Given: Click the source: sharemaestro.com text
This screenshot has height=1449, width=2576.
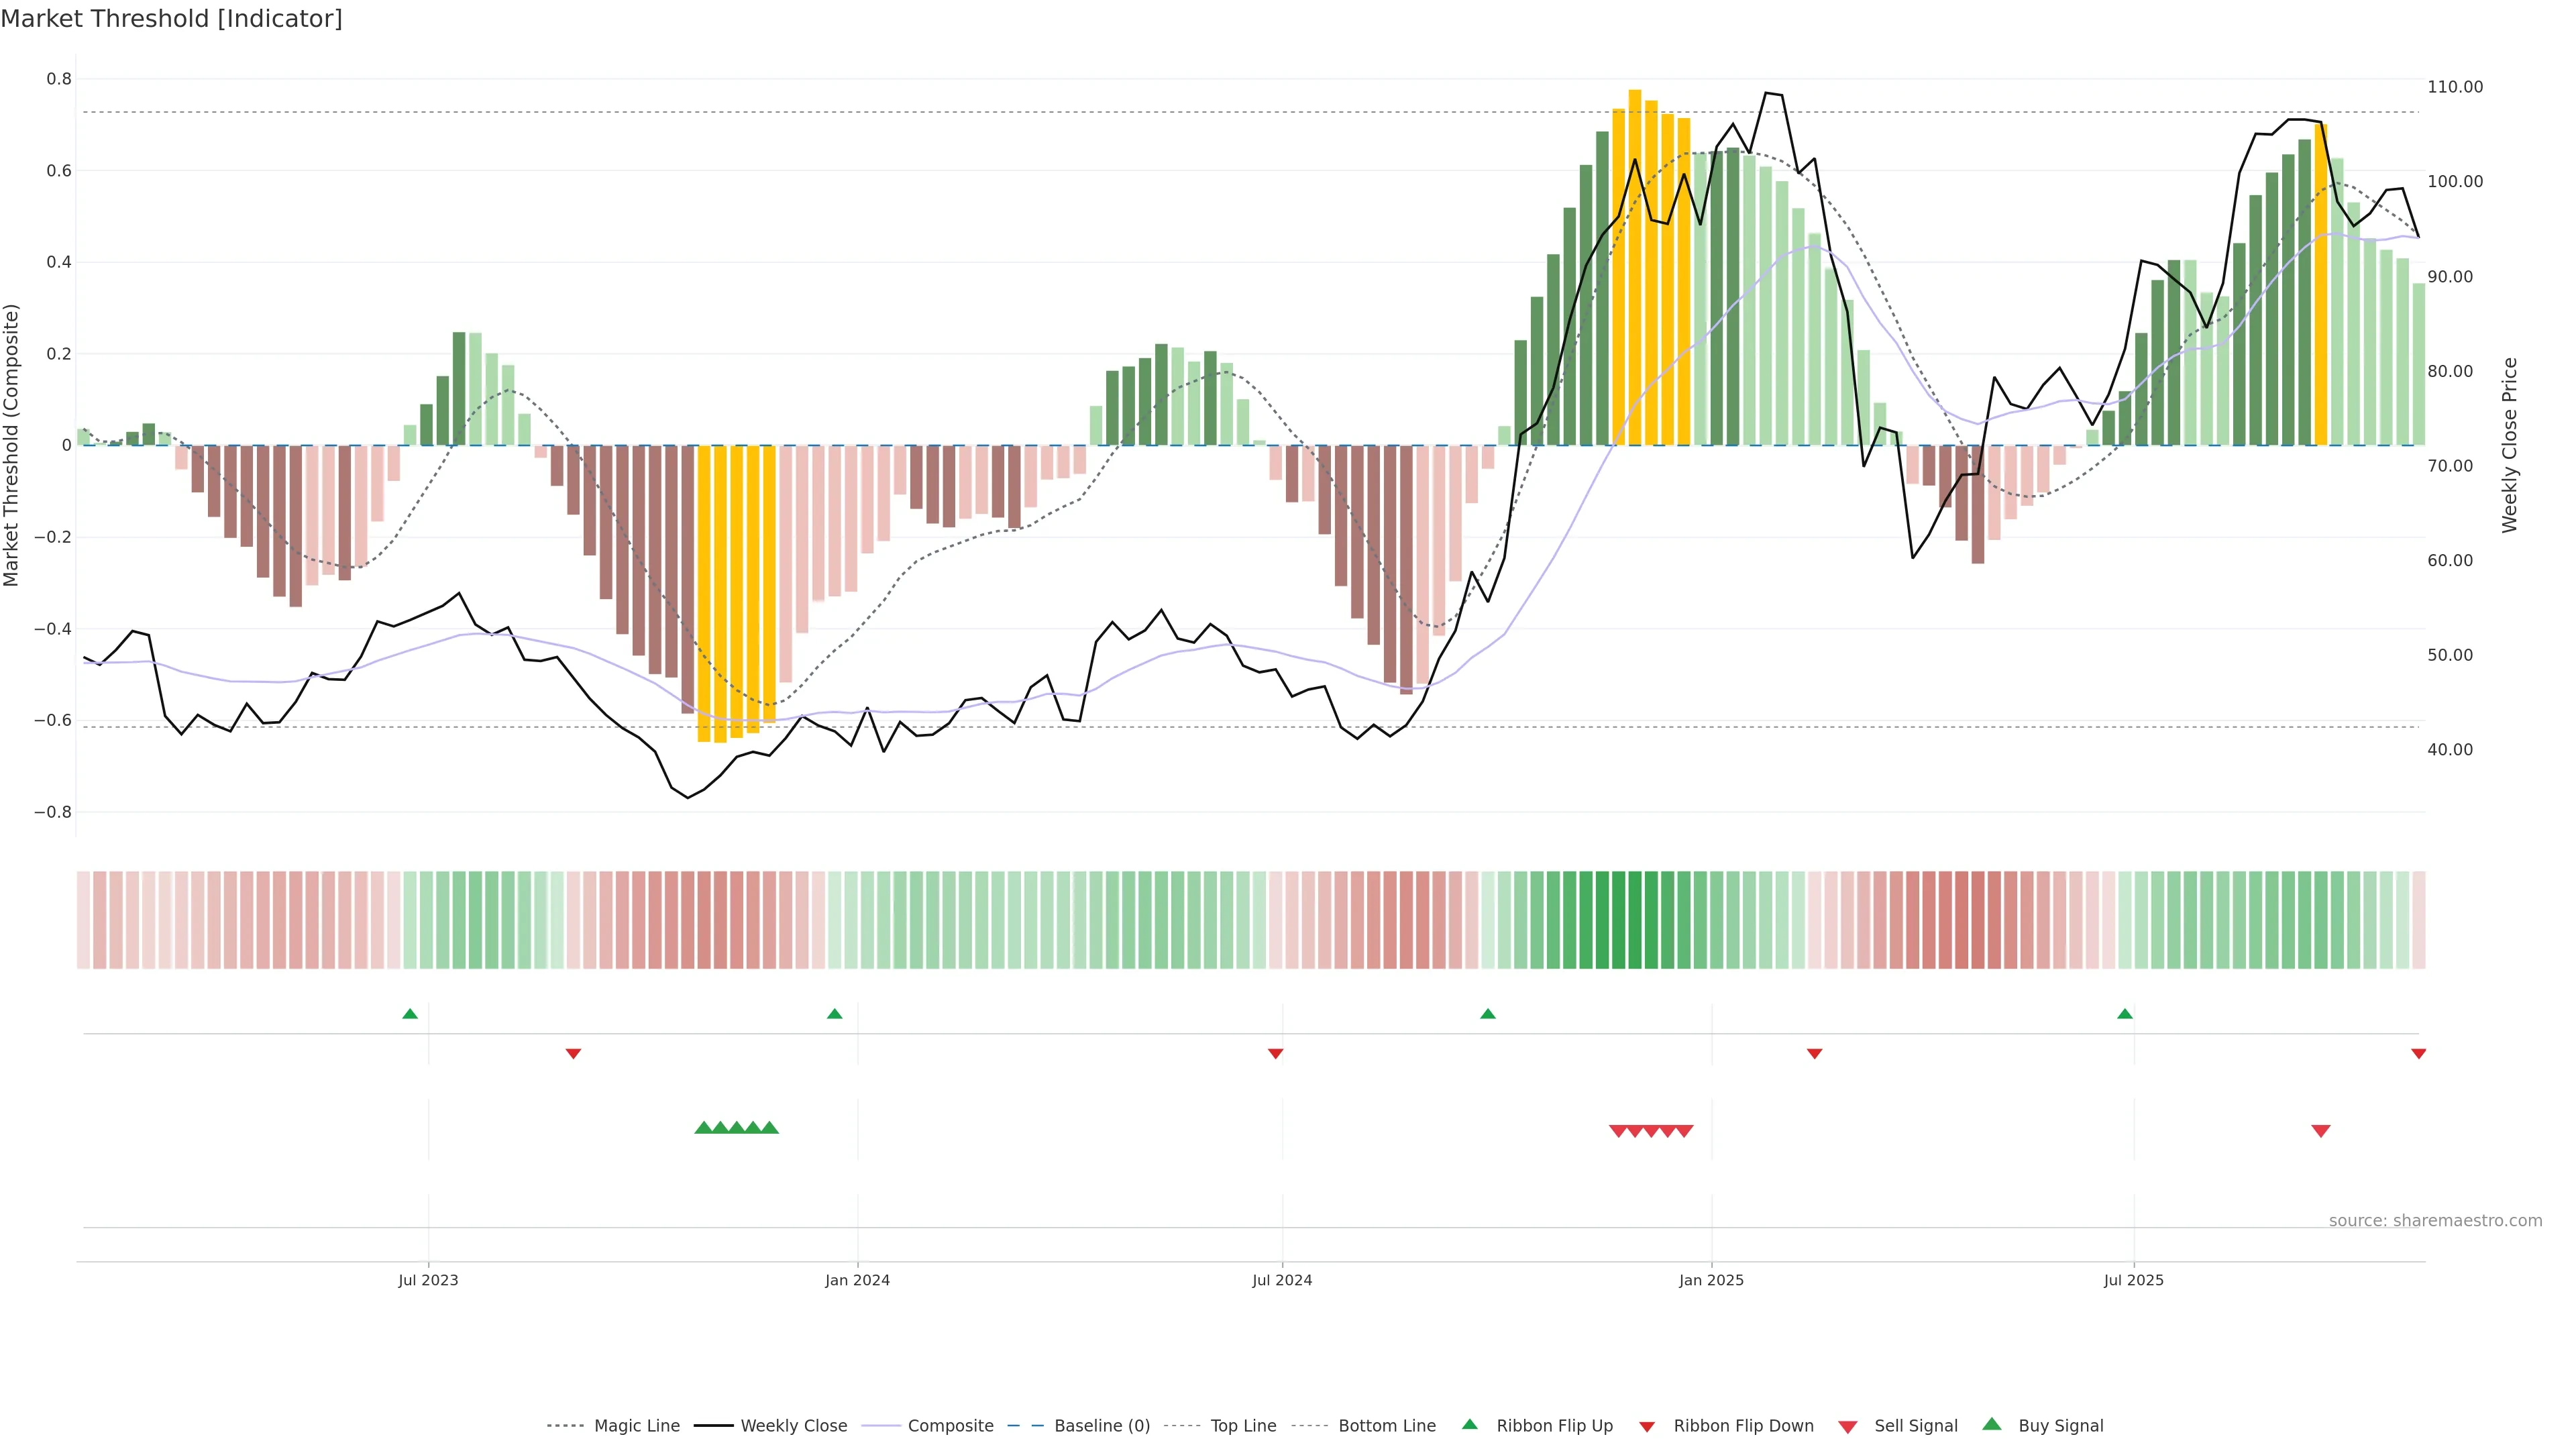Looking at the screenshot, I should click(2435, 1220).
